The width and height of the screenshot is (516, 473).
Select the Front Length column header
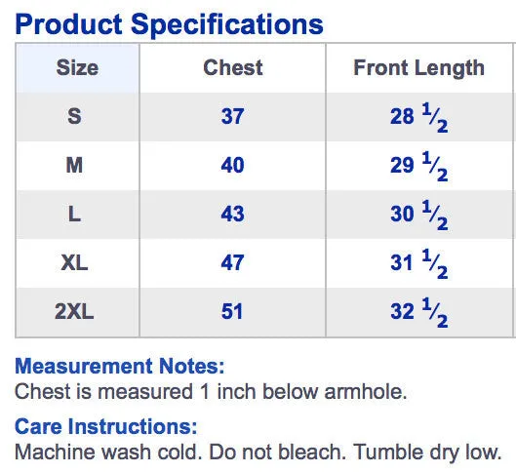pyautogui.click(x=418, y=68)
